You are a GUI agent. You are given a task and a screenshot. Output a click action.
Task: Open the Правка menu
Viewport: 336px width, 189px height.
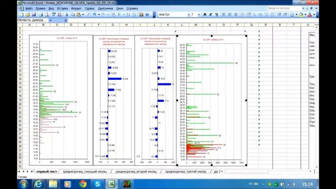click(40, 8)
